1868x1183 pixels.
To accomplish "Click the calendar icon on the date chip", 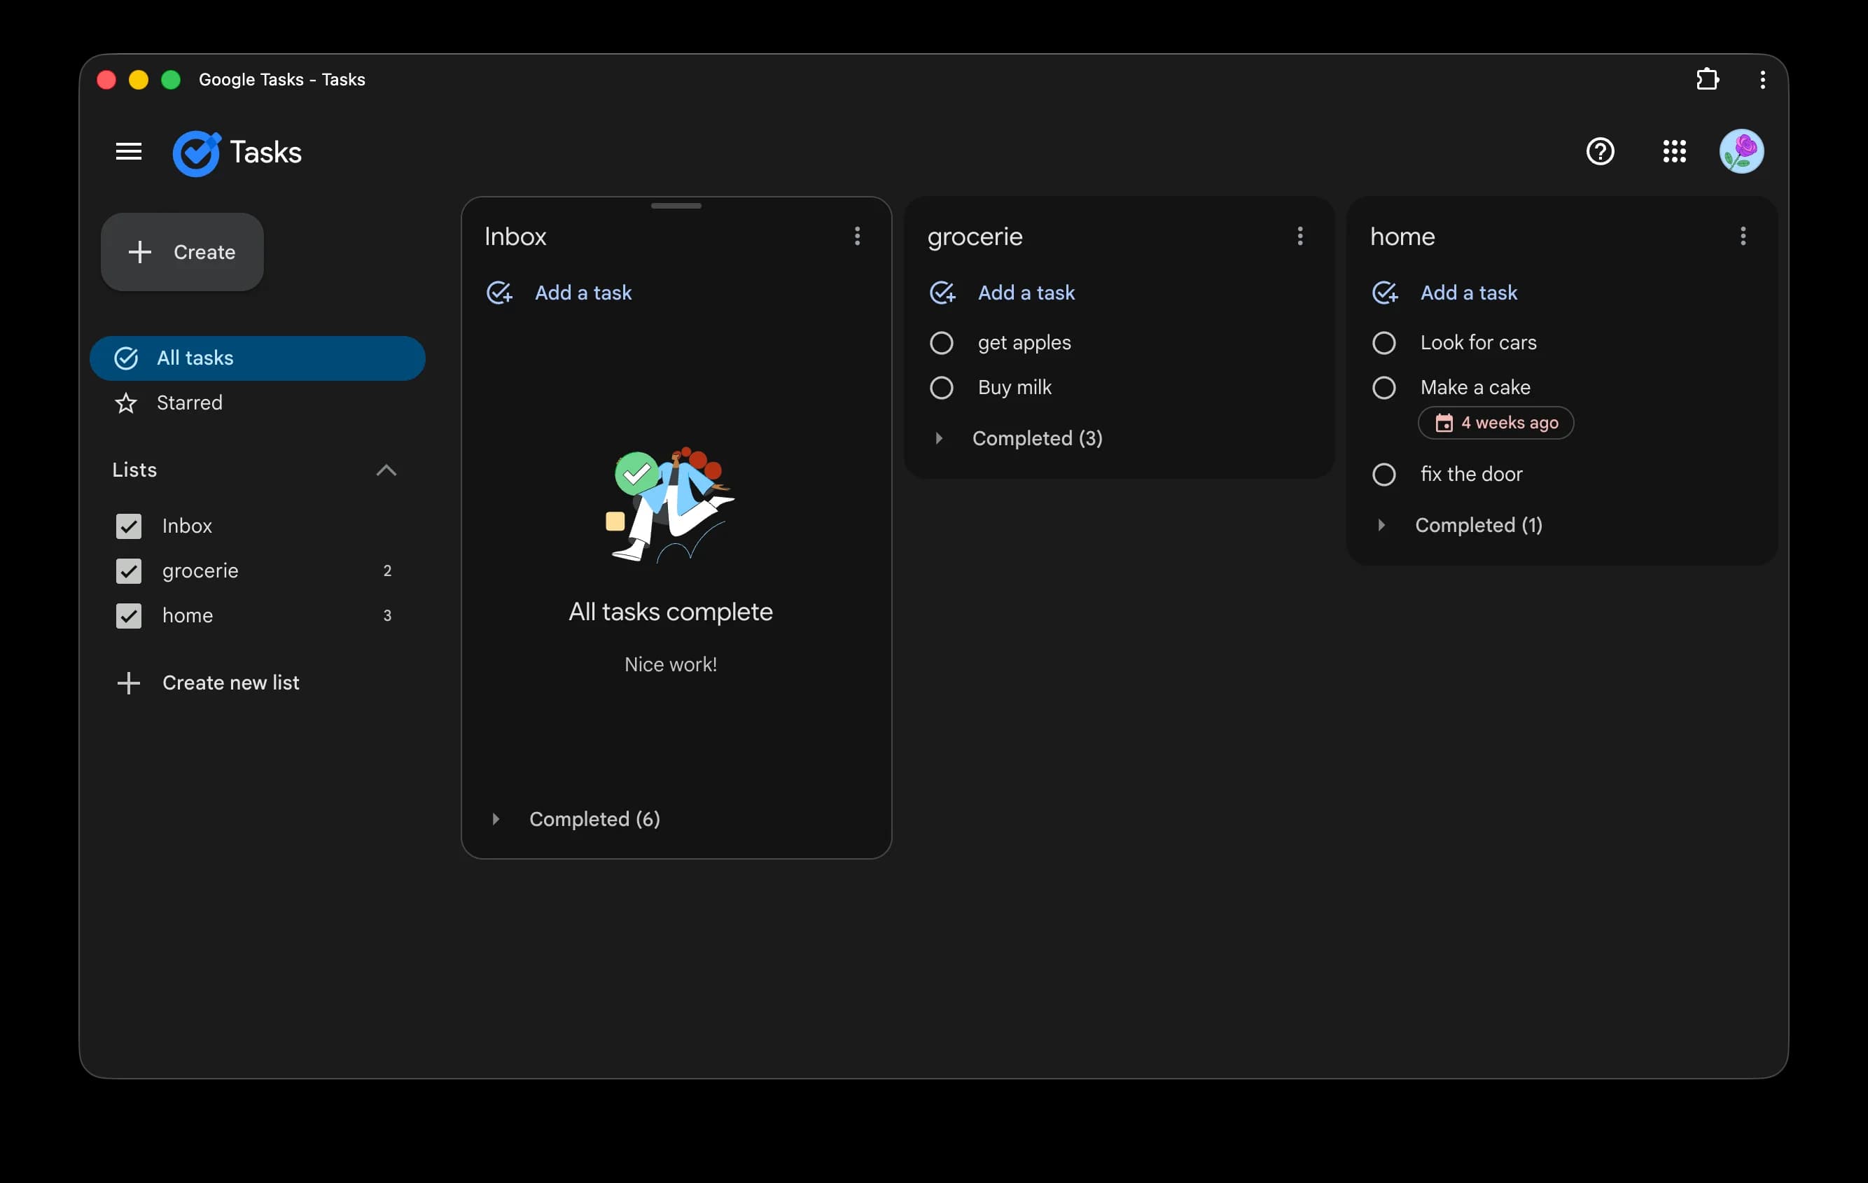I will (1444, 423).
